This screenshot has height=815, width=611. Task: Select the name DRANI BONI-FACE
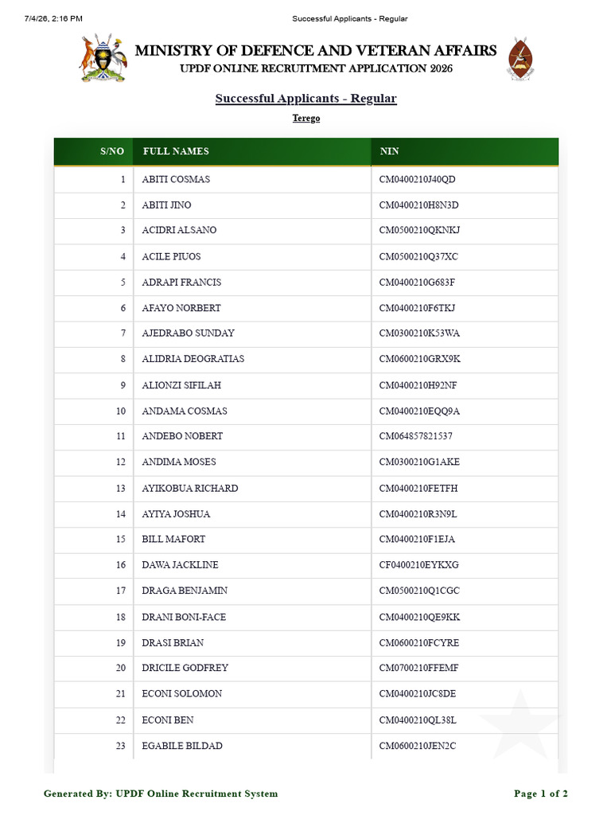point(184,617)
